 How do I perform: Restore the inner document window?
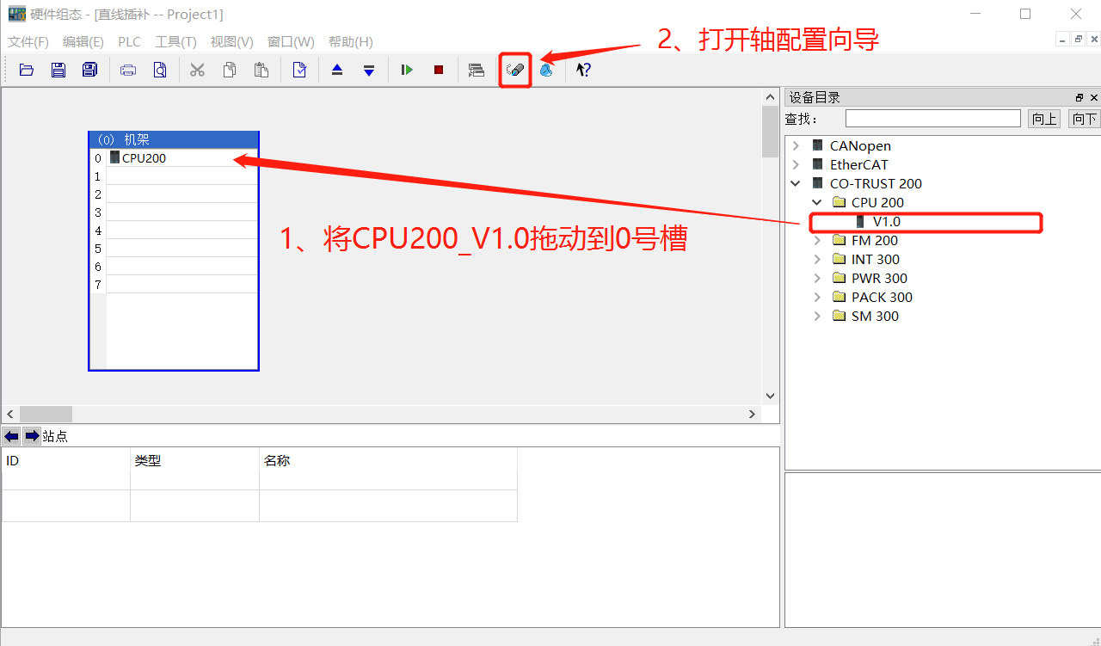1078,40
